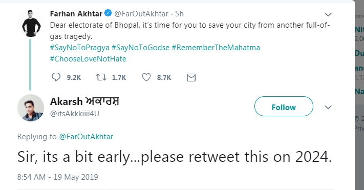364x190 pixels.
Task: Click the @itsAkkkiiii4U handle
Action: coord(75,114)
